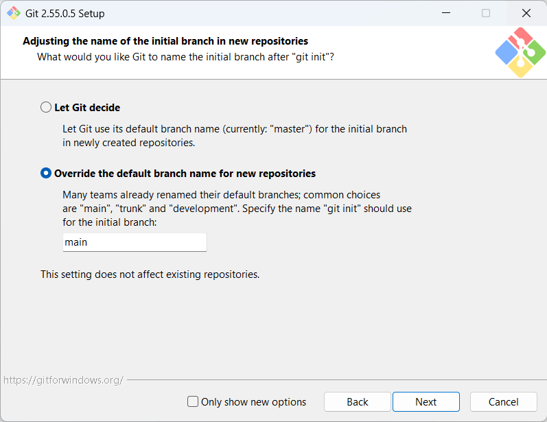The image size is (547, 422).
Task: Cancel the Git installation
Action: pyautogui.click(x=503, y=402)
